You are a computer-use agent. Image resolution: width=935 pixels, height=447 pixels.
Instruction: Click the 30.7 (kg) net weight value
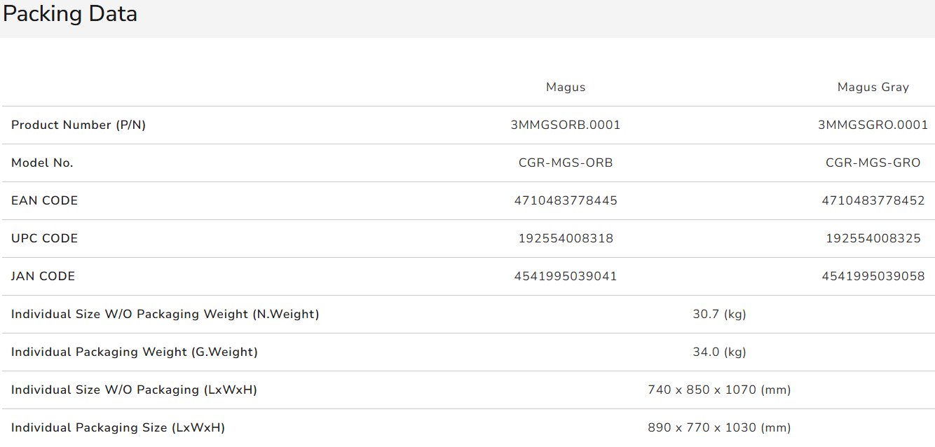pyautogui.click(x=719, y=315)
